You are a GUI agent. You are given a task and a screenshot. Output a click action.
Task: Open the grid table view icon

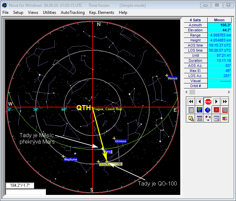pyautogui.click(x=191, y=110)
